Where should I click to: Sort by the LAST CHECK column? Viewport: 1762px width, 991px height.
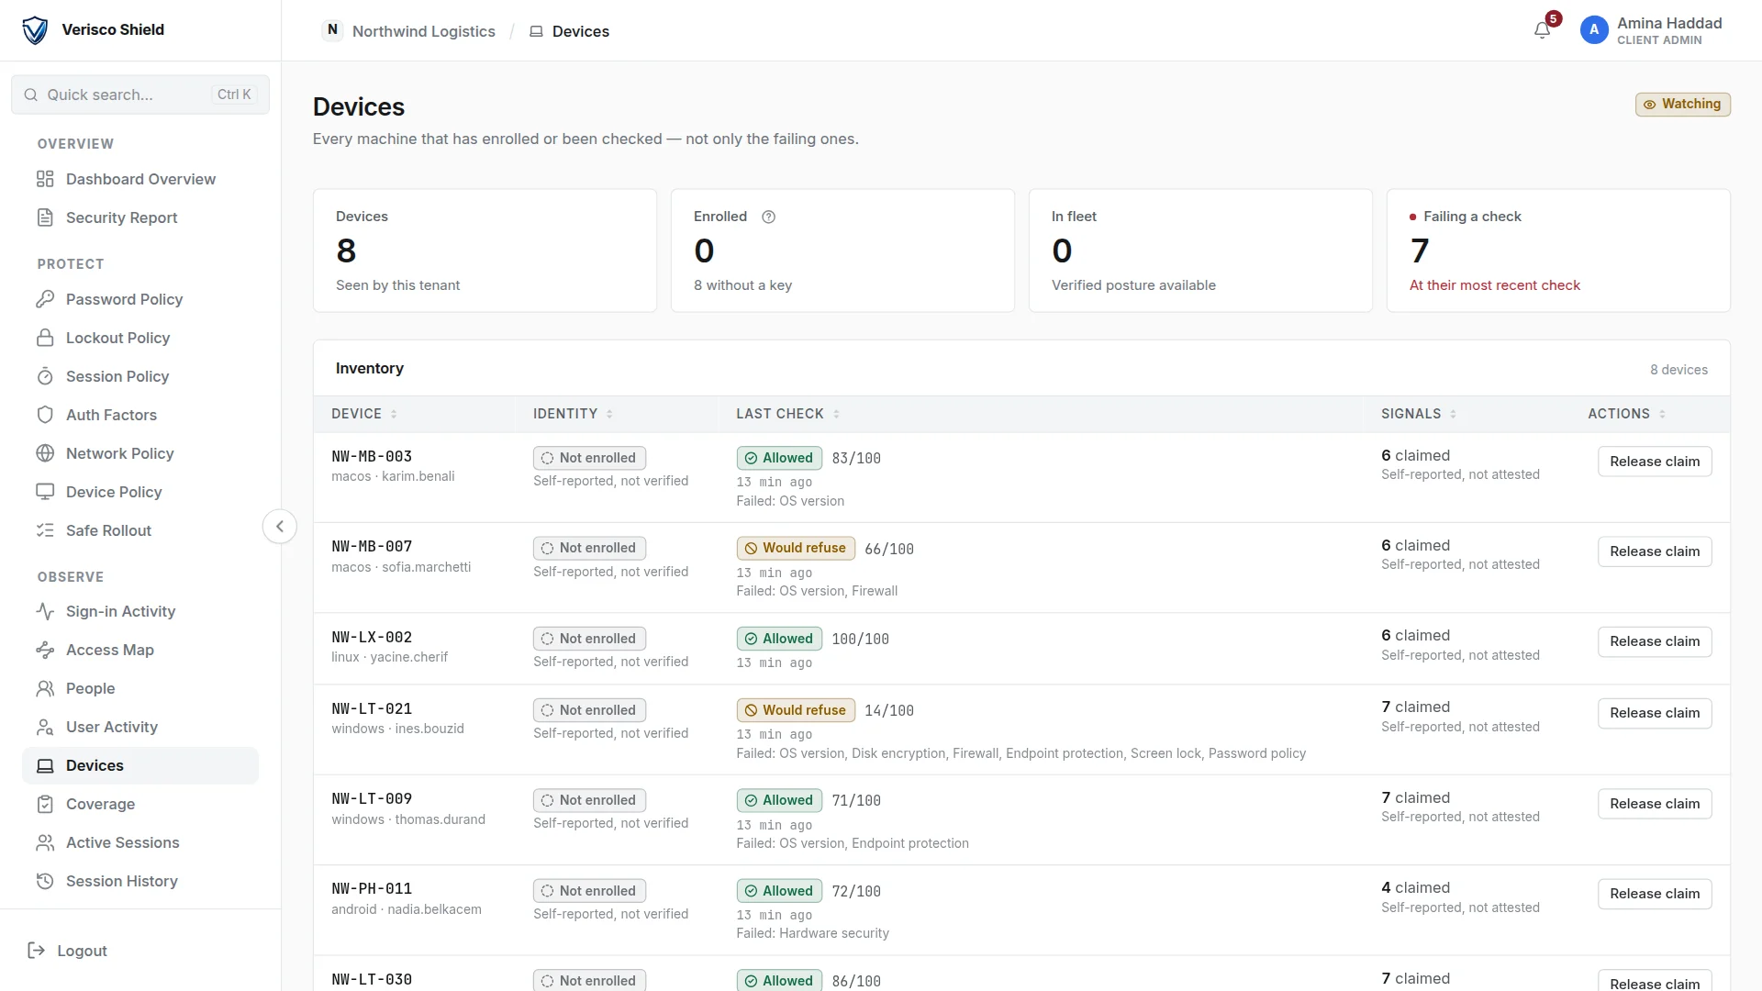[x=787, y=414]
